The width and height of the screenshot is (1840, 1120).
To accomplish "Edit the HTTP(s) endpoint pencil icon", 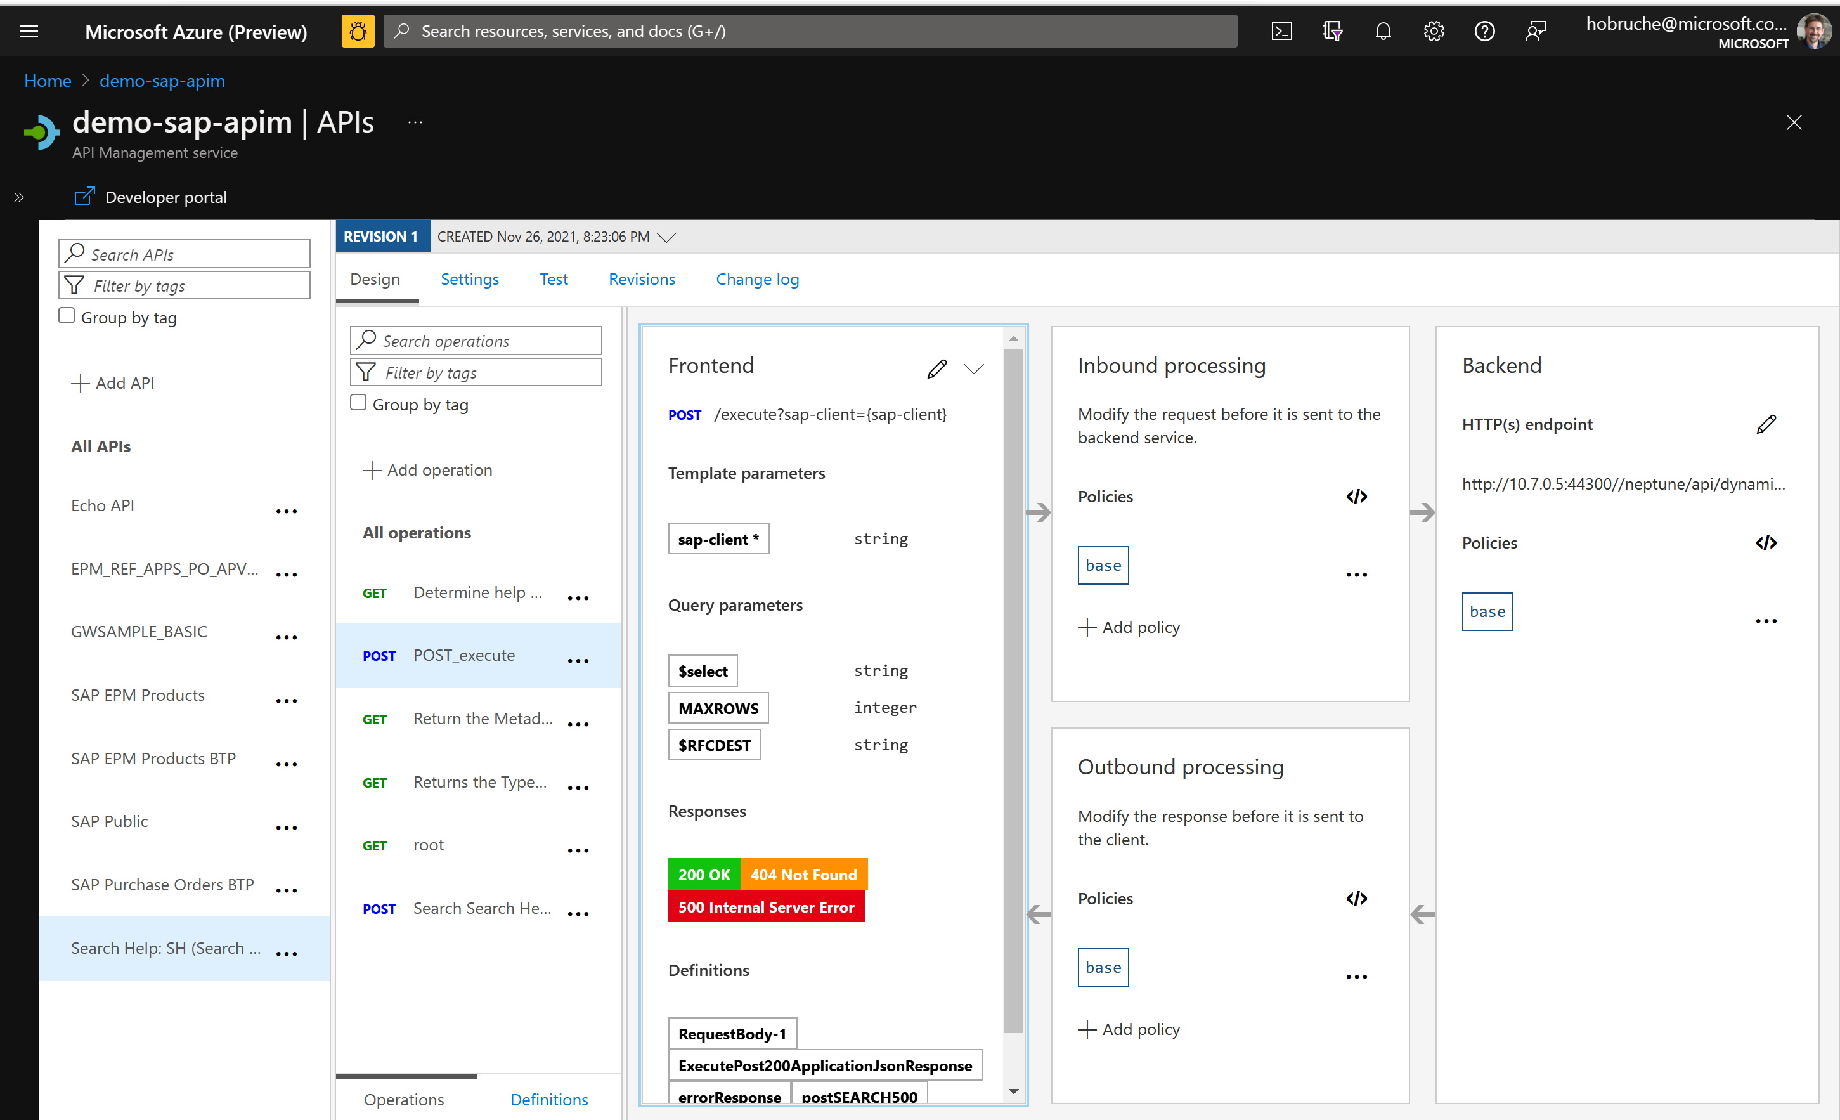I will (1766, 424).
